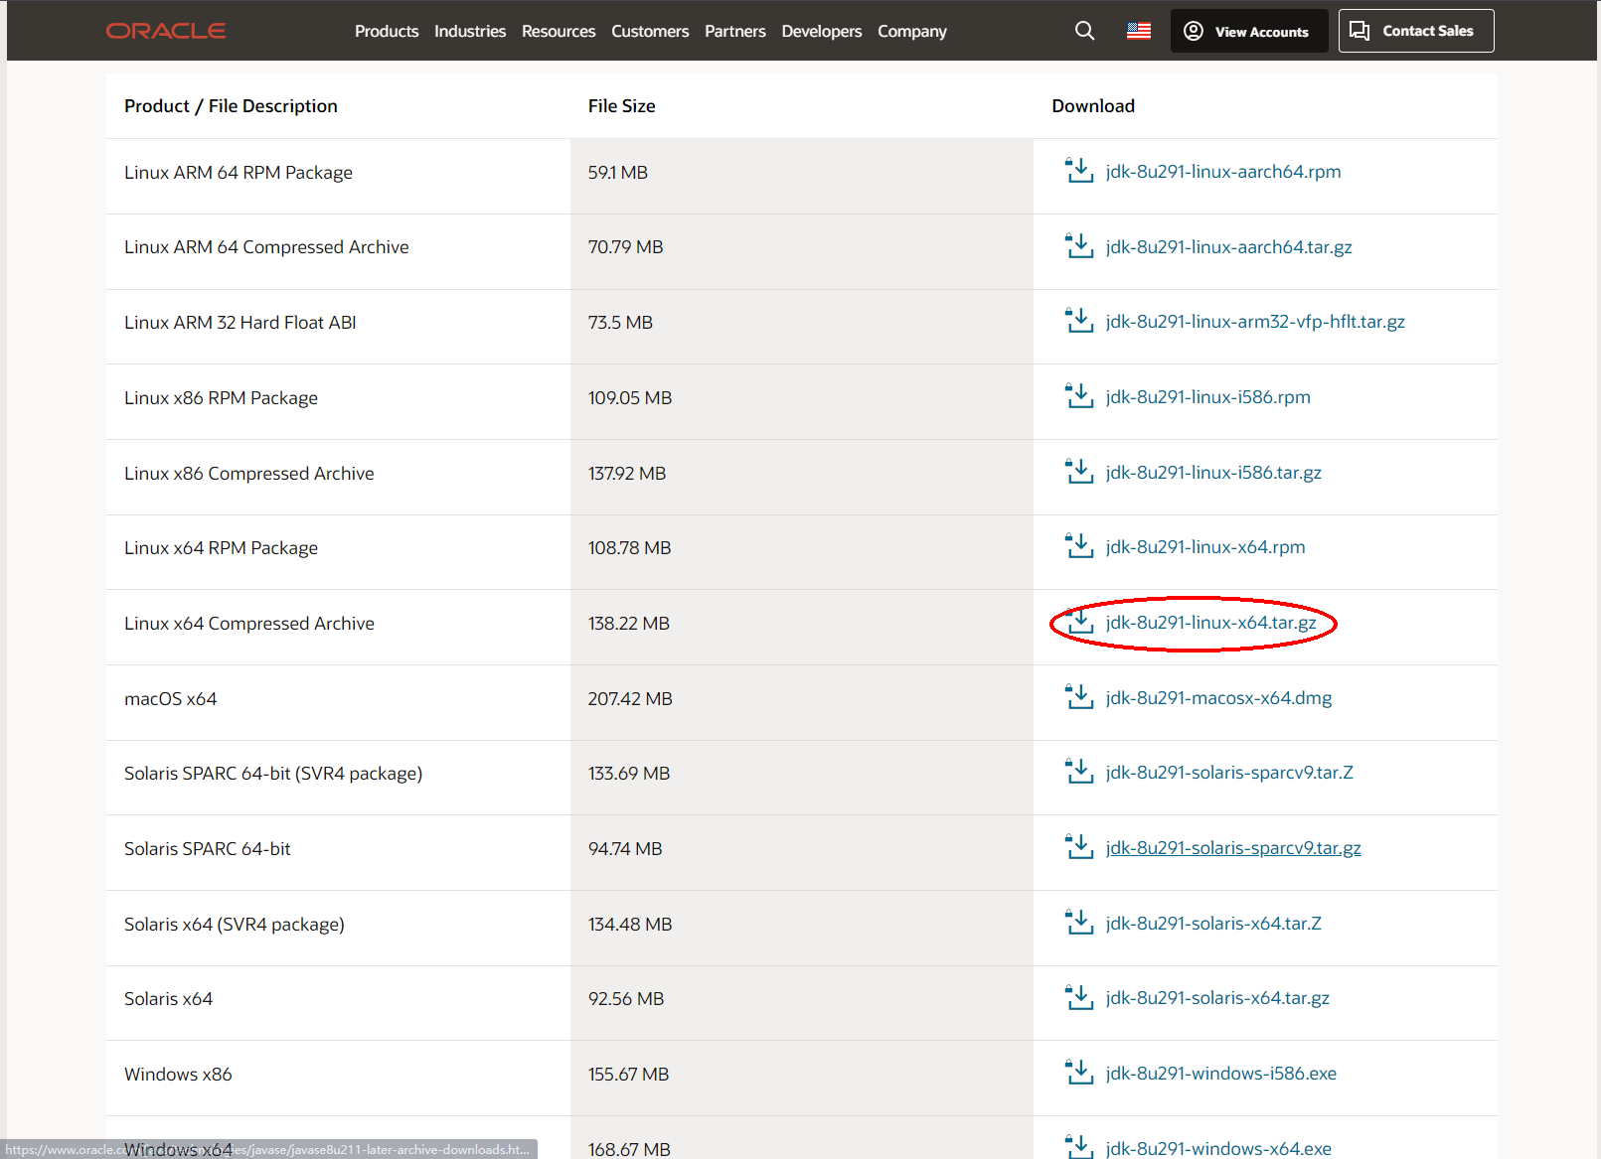Expand the Resources navigation menu

[x=559, y=31]
